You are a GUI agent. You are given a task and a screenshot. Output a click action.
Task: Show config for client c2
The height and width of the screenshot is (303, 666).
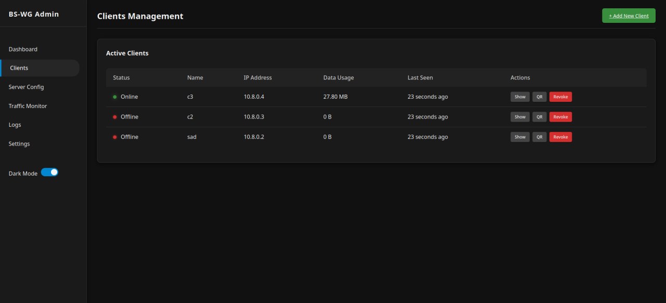click(520, 117)
